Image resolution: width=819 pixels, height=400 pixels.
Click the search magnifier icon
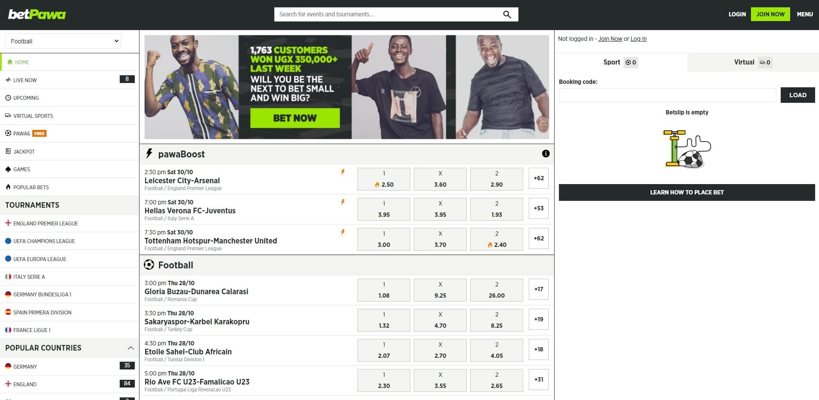click(x=507, y=15)
